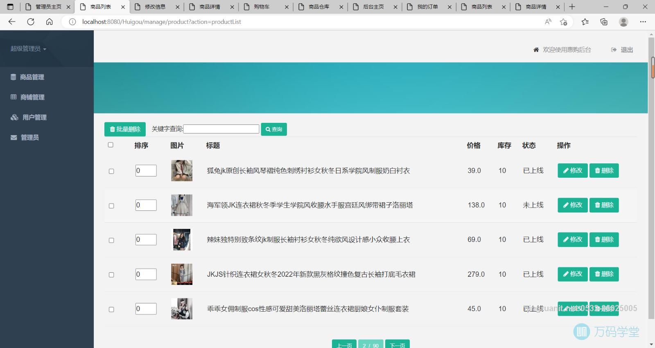This screenshot has width=655, height=348.
Task: Open thumbnail of 狐兔jk原创长袖 product
Action: click(x=182, y=171)
